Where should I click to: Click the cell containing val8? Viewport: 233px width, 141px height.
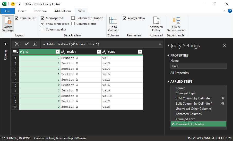[122, 107]
